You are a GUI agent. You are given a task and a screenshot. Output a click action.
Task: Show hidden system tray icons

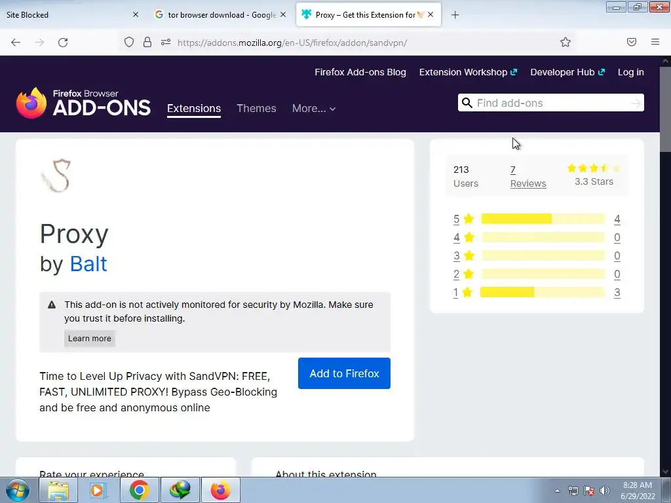pos(557,491)
